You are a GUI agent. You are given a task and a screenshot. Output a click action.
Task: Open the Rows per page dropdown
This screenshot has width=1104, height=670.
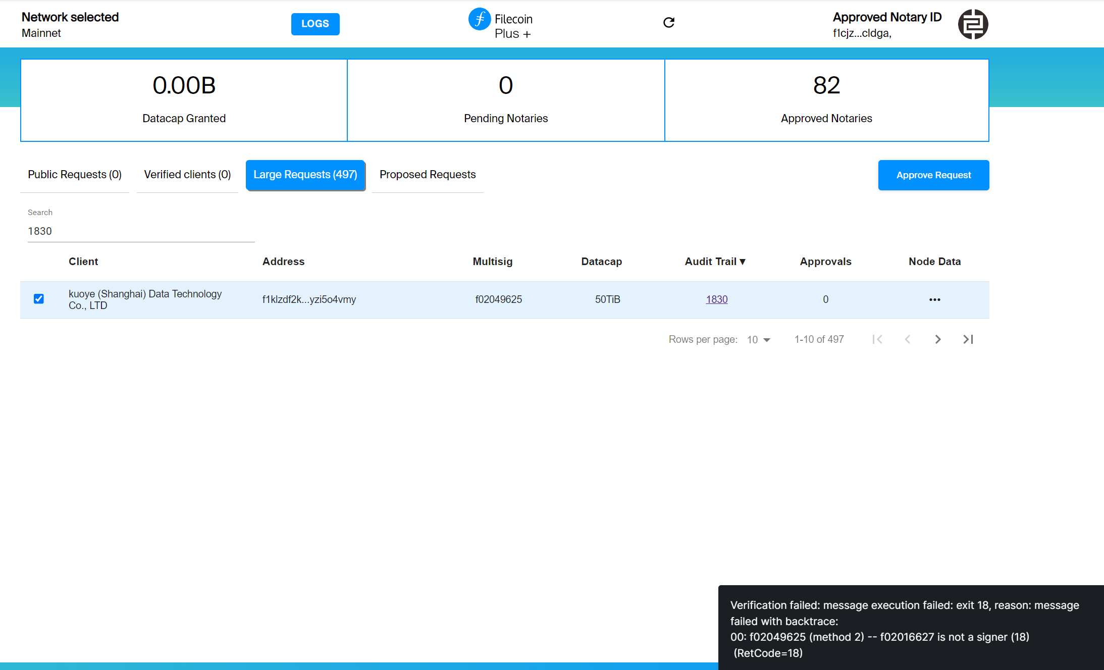pyautogui.click(x=759, y=339)
